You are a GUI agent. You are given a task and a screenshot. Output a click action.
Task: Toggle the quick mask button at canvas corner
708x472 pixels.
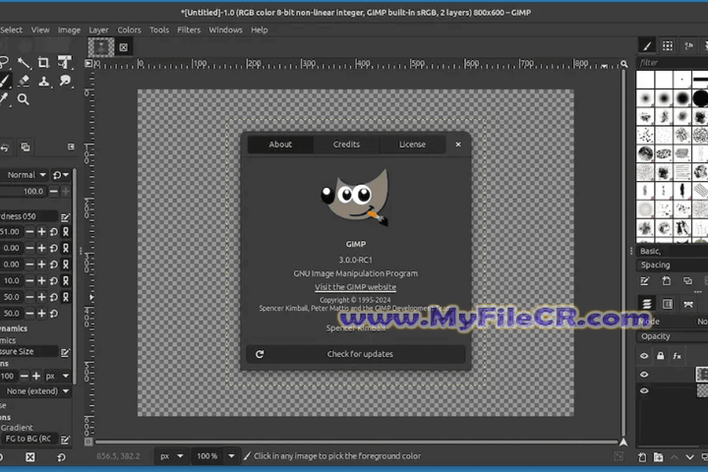88,442
